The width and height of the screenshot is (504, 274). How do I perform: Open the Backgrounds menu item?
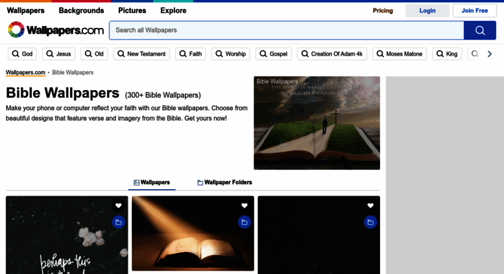tap(81, 10)
